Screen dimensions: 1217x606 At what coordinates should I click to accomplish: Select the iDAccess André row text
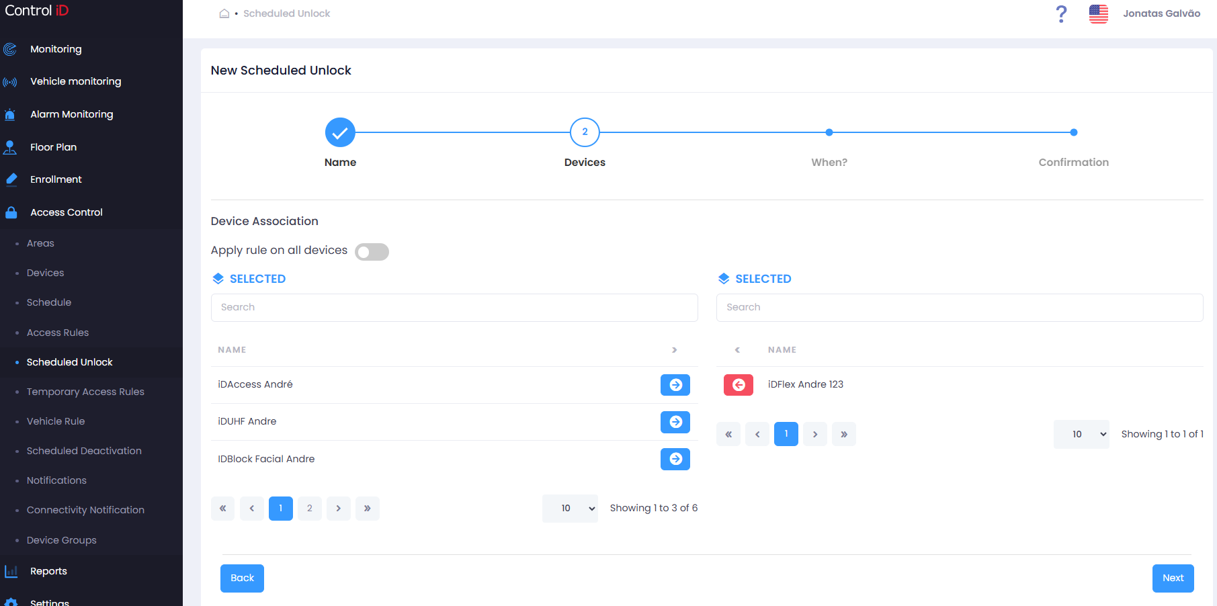pos(255,384)
